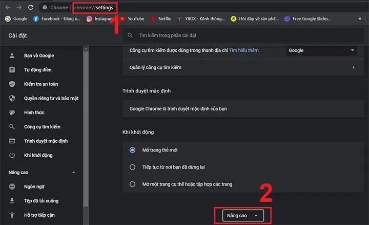Viewport: 369px width, 225px height.
Task: Click the Tệp đã tải xuống download icon
Action: click(x=12, y=201)
